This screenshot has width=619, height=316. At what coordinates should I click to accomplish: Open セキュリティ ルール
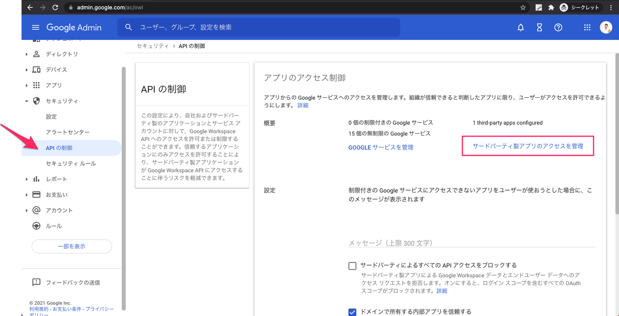point(72,163)
